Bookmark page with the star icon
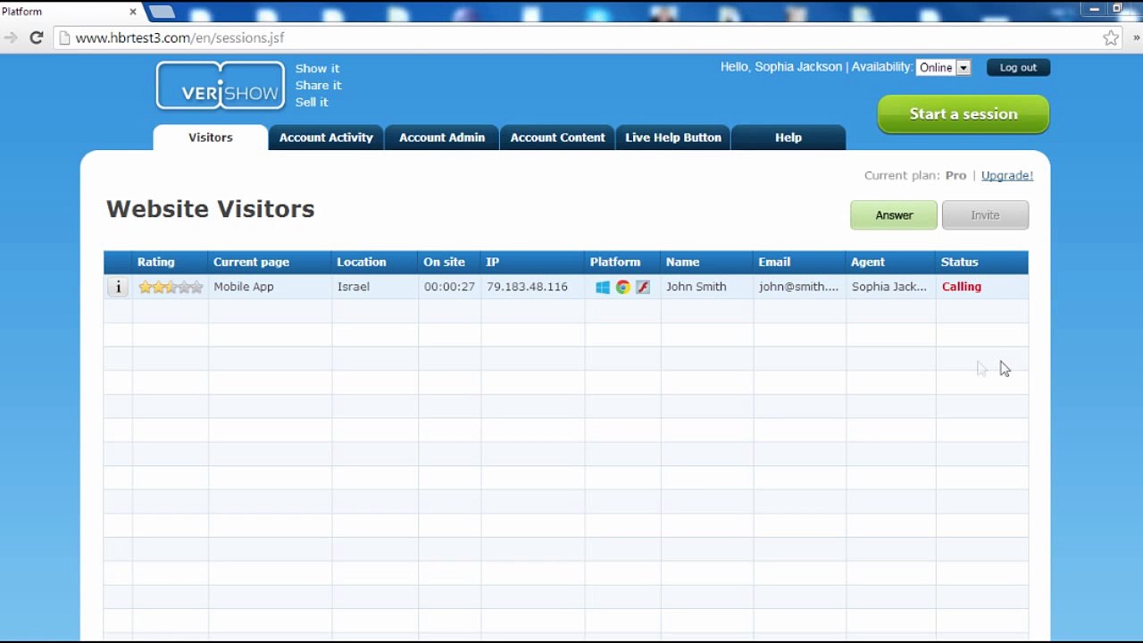The height and width of the screenshot is (643, 1143). pyautogui.click(x=1111, y=38)
